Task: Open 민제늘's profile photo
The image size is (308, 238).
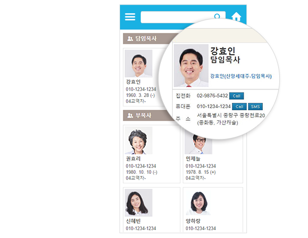Action: point(199,144)
